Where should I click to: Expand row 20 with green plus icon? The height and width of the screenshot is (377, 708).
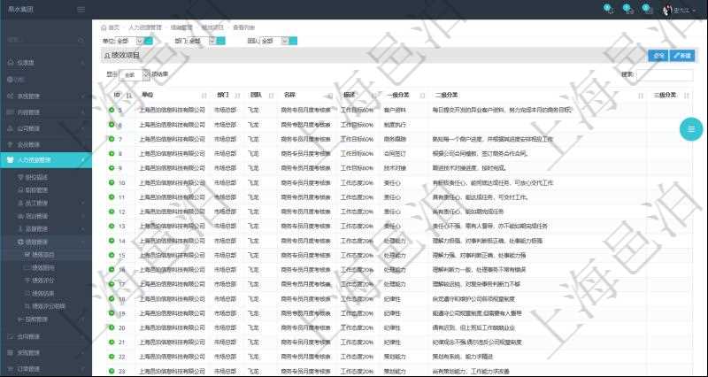pyautogui.click(x=112, y=327)
